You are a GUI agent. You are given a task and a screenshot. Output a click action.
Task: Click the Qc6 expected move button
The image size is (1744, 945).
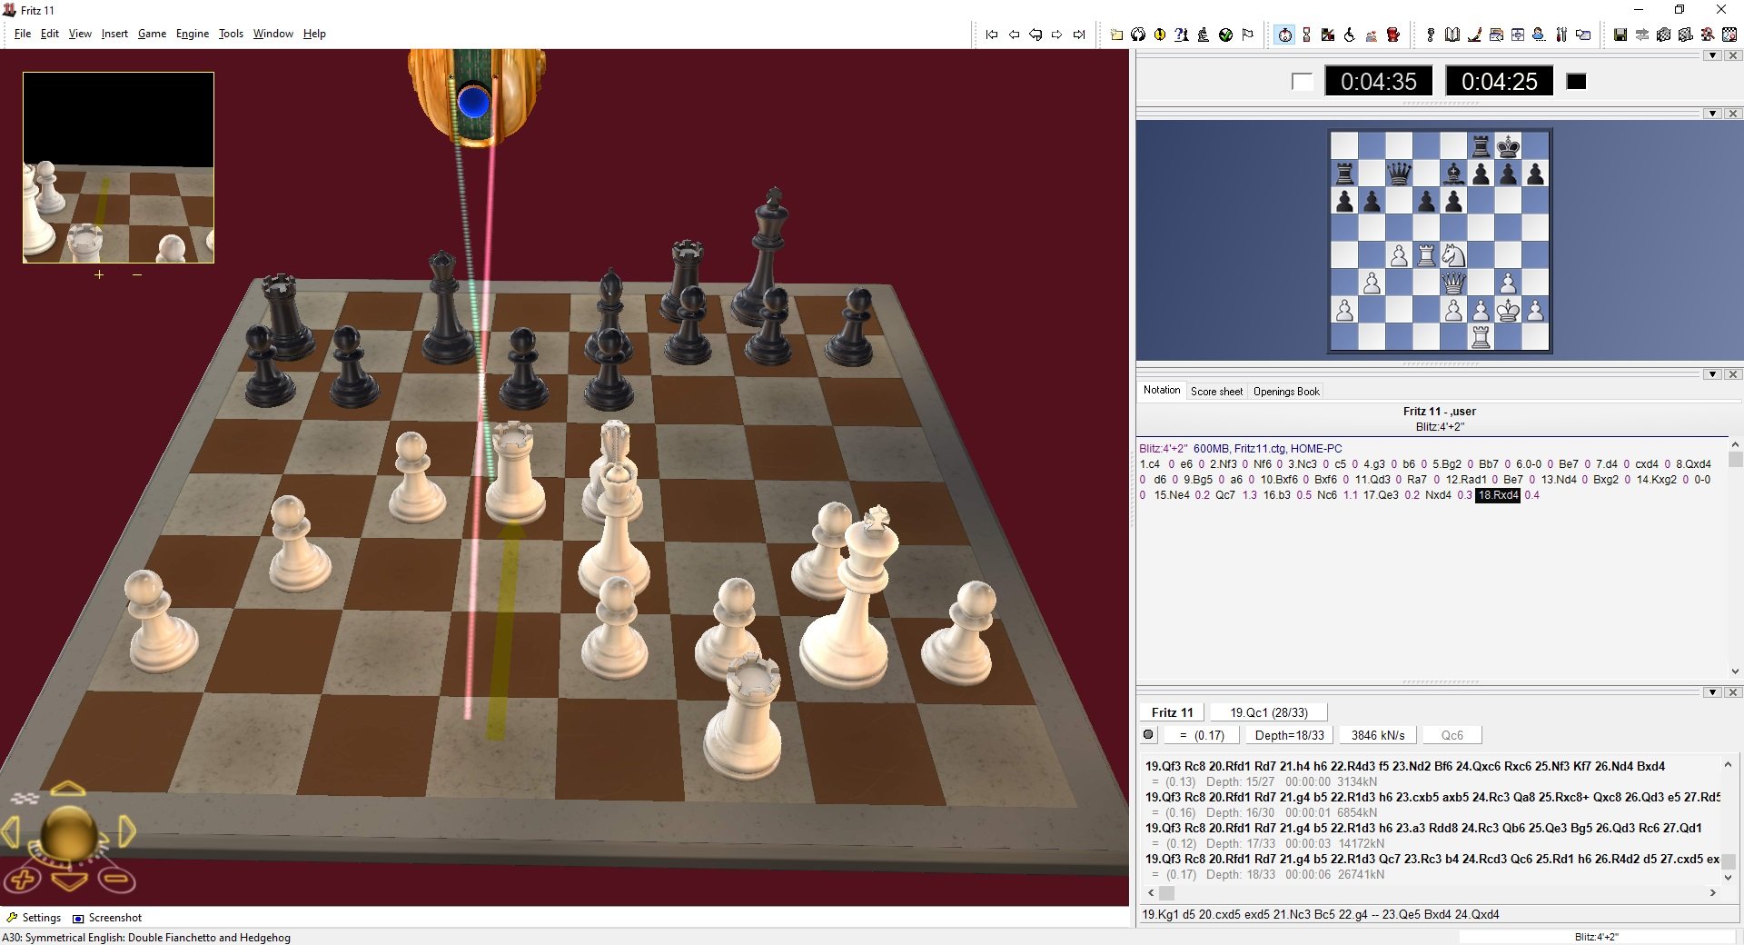pos(1452,735)
